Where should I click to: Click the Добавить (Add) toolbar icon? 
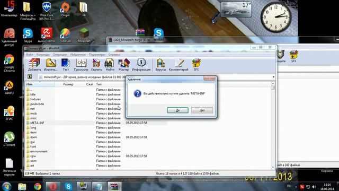pyautogui.click(x=34, y=65)
